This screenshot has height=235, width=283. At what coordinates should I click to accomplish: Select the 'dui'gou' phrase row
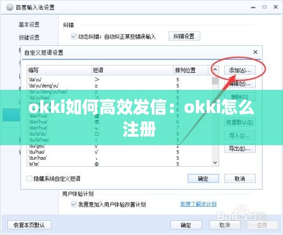pos(119,146)
